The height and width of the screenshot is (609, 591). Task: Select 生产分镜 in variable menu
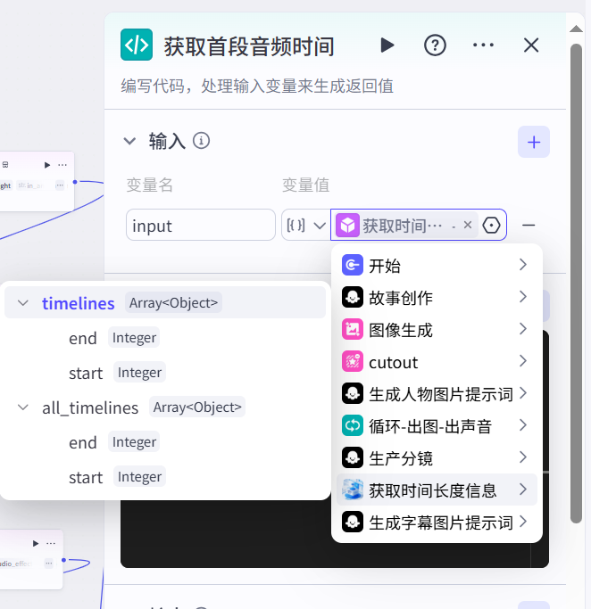[x=437, y=458]
